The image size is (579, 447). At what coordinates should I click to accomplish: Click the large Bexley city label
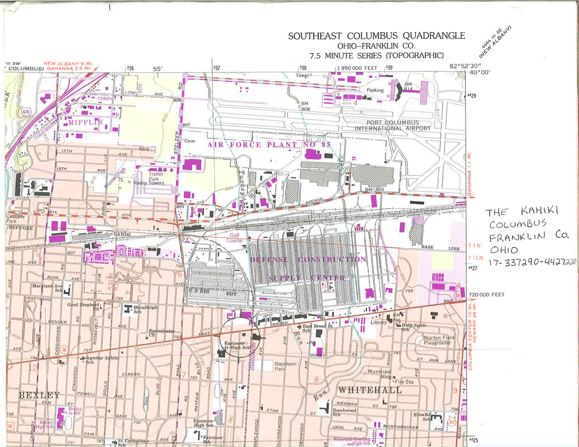coord(39,394)
